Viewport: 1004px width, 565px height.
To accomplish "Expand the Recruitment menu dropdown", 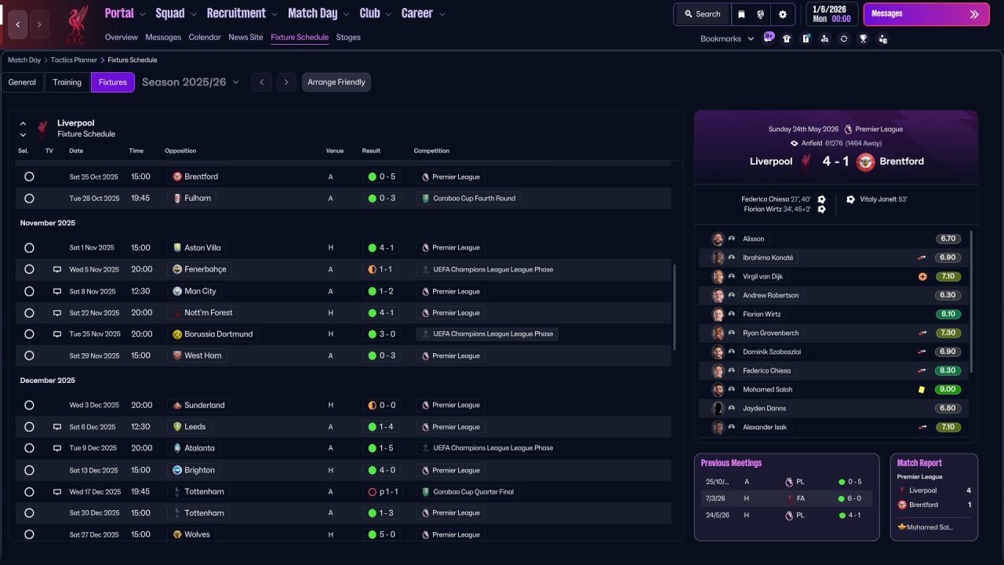I will click(x=274, y=14).
